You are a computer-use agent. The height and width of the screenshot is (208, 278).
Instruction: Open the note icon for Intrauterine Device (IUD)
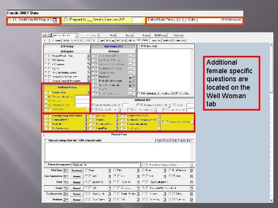tap(159, 116)
